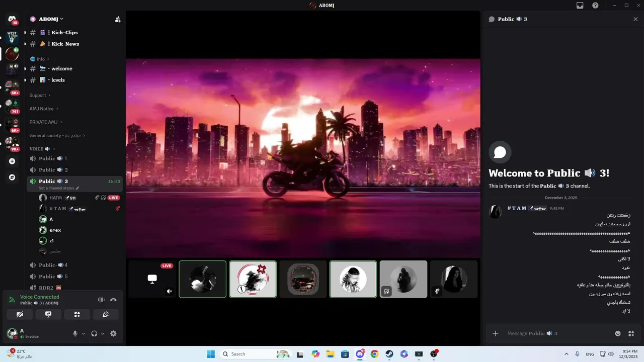Click Add a Server plus icon

[x=12, y=161]
